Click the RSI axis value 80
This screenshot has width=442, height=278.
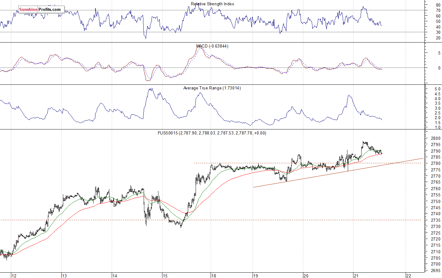438,5
